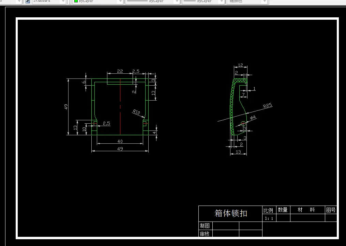Screen dimensions: 346x246
Task: Select the R10 radius dimension label
Action: click(136, 112)
